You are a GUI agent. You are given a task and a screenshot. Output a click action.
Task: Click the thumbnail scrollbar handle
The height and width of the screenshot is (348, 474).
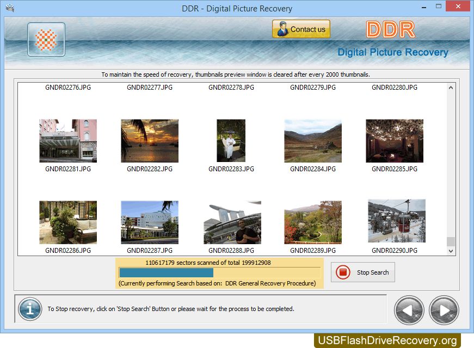tap(451, 241)
